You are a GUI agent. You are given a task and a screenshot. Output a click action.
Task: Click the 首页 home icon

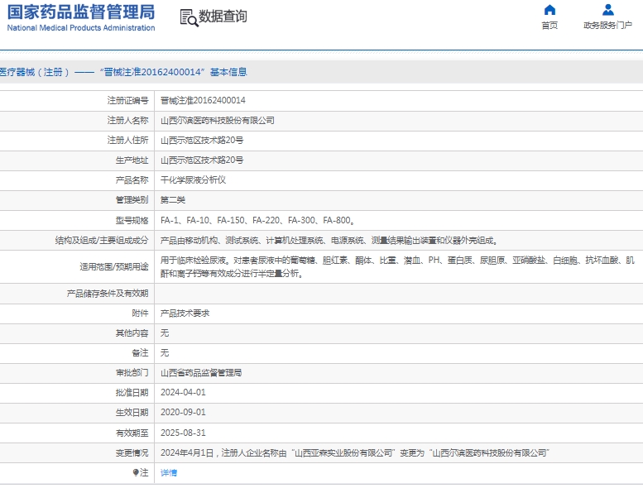coord(549,10)
